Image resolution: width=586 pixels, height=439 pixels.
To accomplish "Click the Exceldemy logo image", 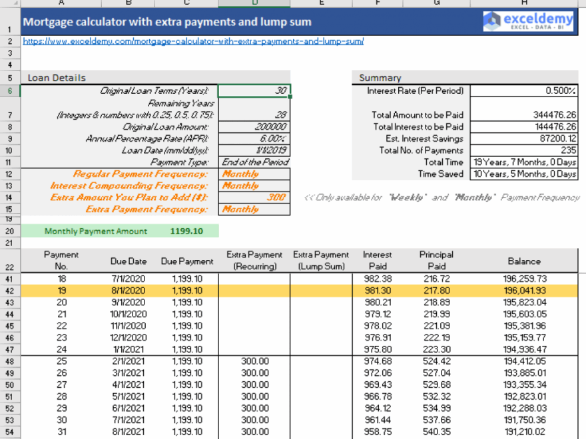I will (528, 21).
